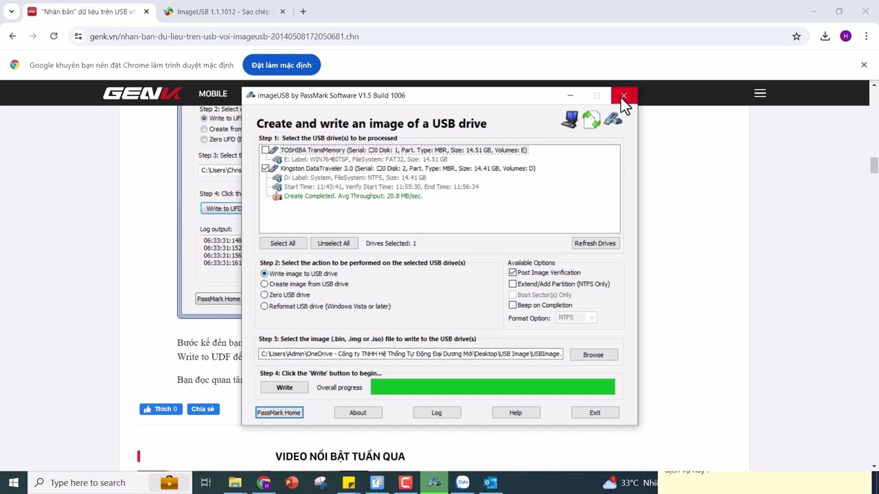
Task: Select Create image from USB drive
Action: click(x=264, y=284)
